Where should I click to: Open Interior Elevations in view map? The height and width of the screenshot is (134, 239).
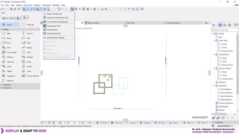click(226, 103)
